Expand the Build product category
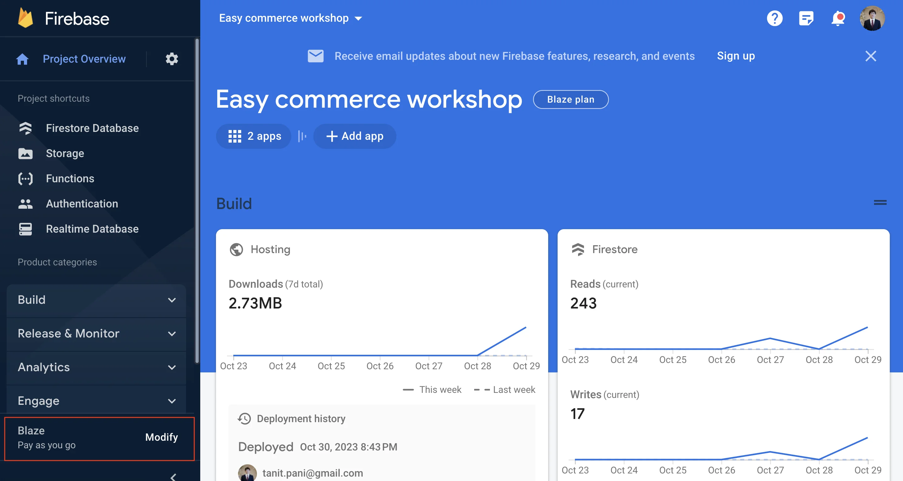This screenshot has width=903, height=481. [x=96, y=300]
